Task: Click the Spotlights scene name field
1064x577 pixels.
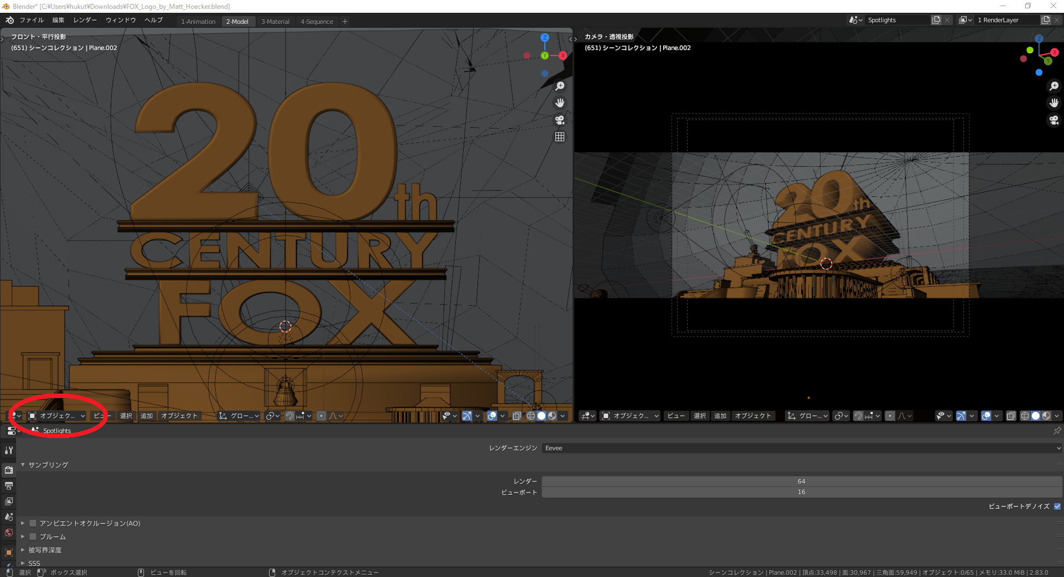Action: click(x=898, y=20)
